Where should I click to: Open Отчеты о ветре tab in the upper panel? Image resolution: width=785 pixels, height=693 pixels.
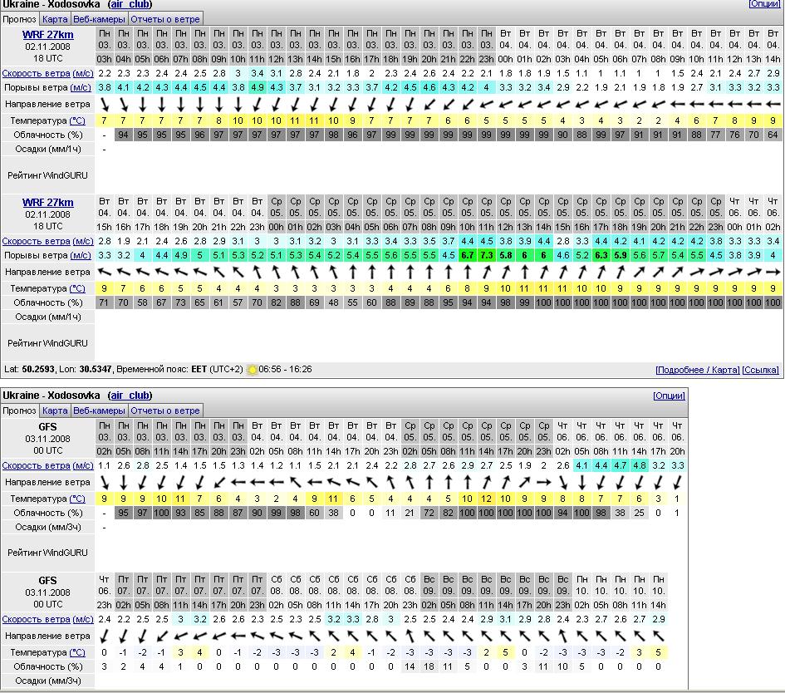tap(164, 19)
